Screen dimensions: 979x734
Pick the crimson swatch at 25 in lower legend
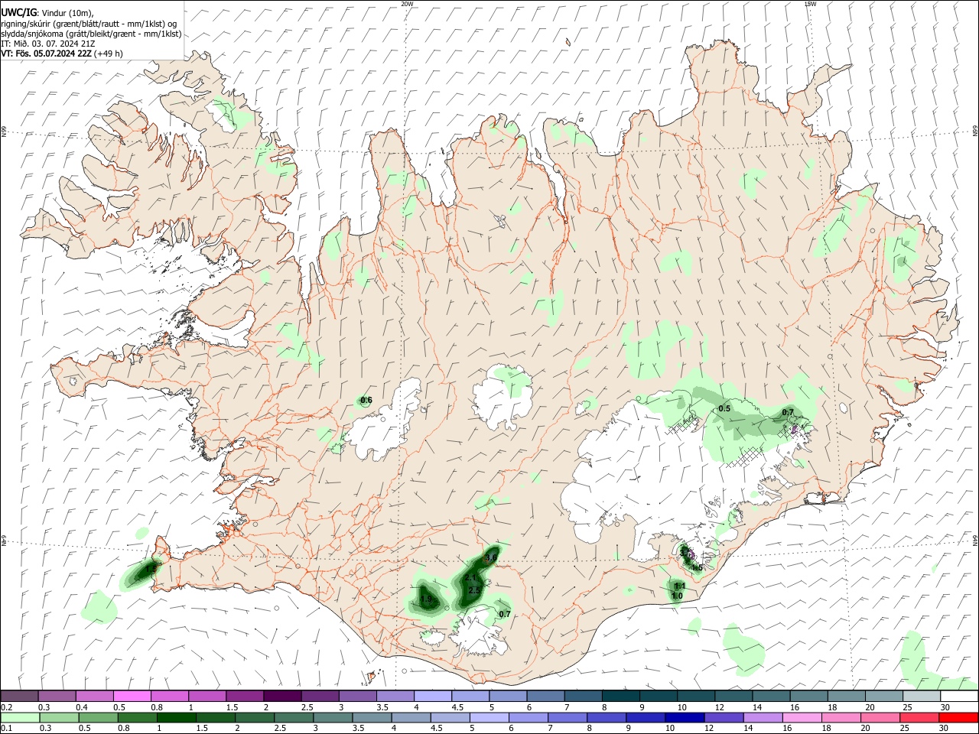point(919,717)
